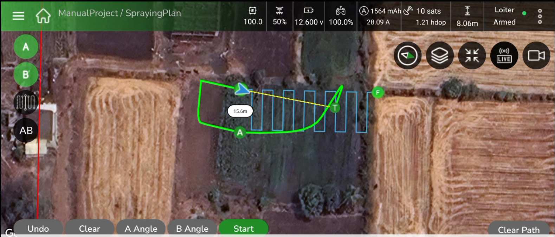The height and width of the screenshot is (237, 555).
Task: Open the map layers selector
Action: [440, 55]
